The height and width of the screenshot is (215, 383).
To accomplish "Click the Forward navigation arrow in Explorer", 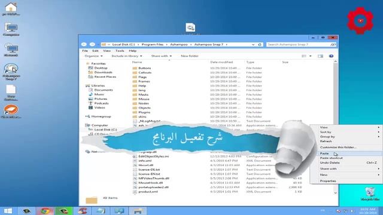I will pos(92,44).
